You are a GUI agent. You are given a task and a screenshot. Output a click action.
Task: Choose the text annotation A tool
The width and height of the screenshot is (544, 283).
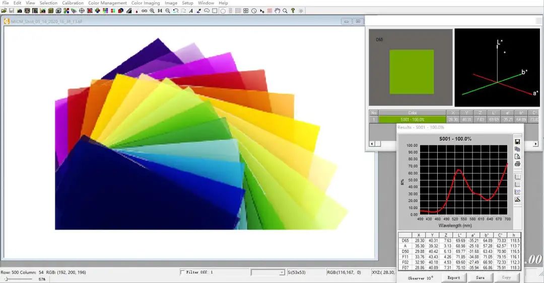point(191,11)
